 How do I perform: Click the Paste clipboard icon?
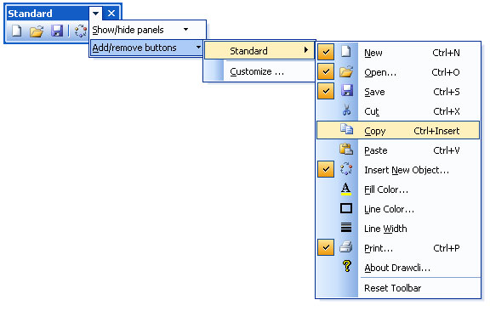tap(346, 149)
